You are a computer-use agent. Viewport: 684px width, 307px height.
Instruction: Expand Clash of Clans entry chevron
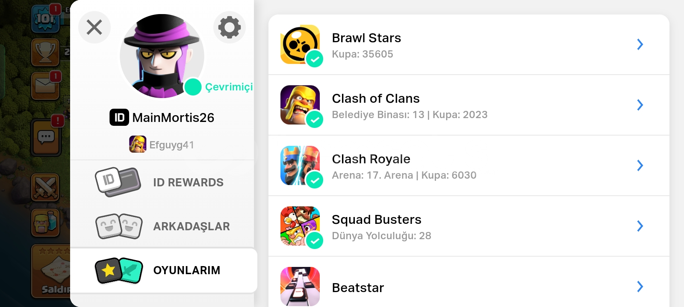[640, 105]
